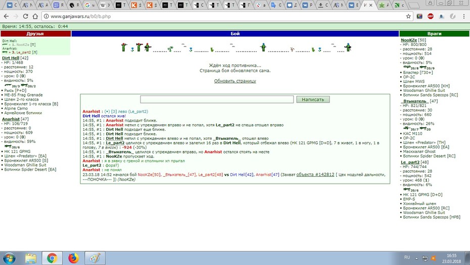Open Windows Explorer folder in taskbar
This screenshot has width=470, height=265.
[x=30, y=258]
